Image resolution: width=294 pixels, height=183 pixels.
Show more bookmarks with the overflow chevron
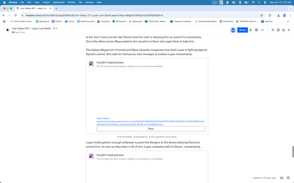[x=288, y=22]
